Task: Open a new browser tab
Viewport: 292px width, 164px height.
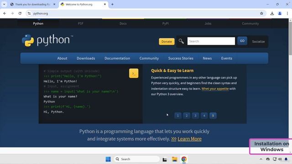Action: (x=112, y=4)
